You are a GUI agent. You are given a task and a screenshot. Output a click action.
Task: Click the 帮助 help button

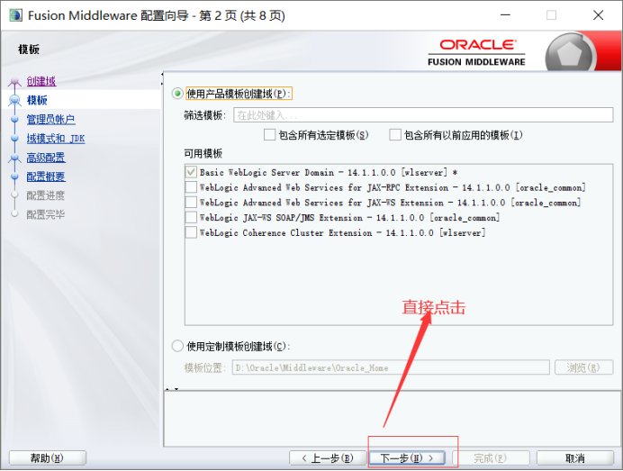point(47,457)
